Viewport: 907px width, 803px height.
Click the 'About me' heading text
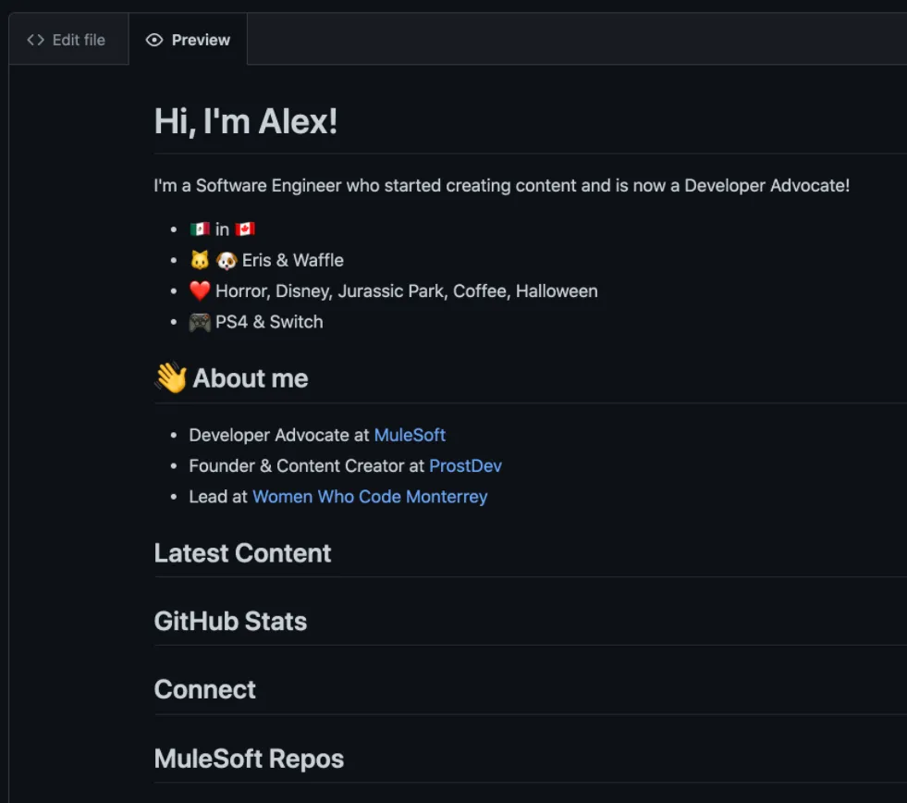click(251, 378)
